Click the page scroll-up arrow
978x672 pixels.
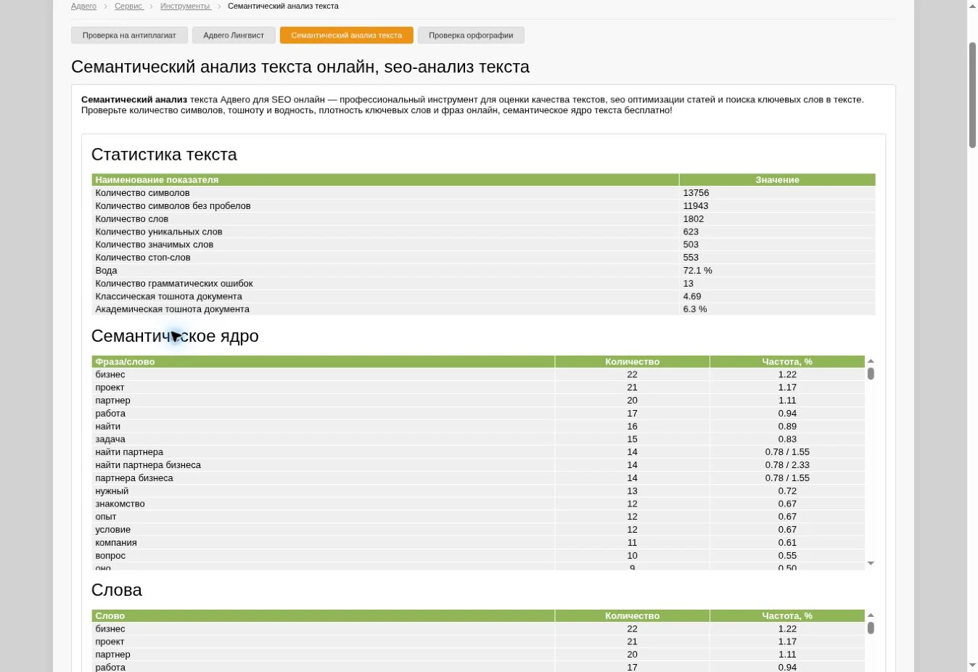click(972, 6)
